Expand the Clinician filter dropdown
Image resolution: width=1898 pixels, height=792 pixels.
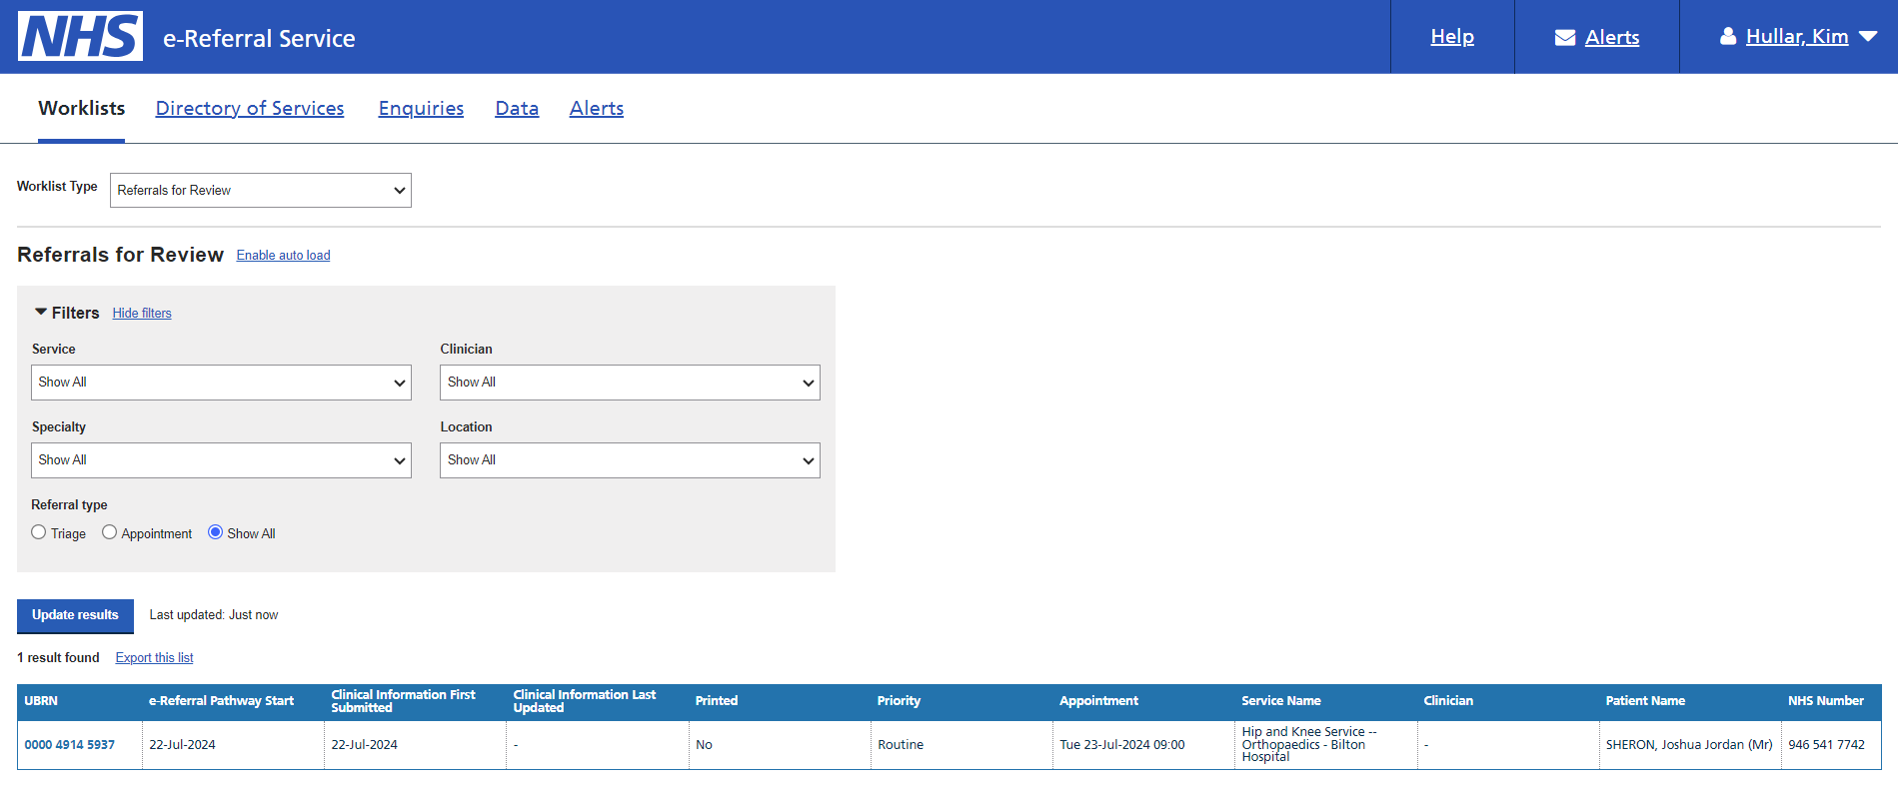(x=630, y=383)
